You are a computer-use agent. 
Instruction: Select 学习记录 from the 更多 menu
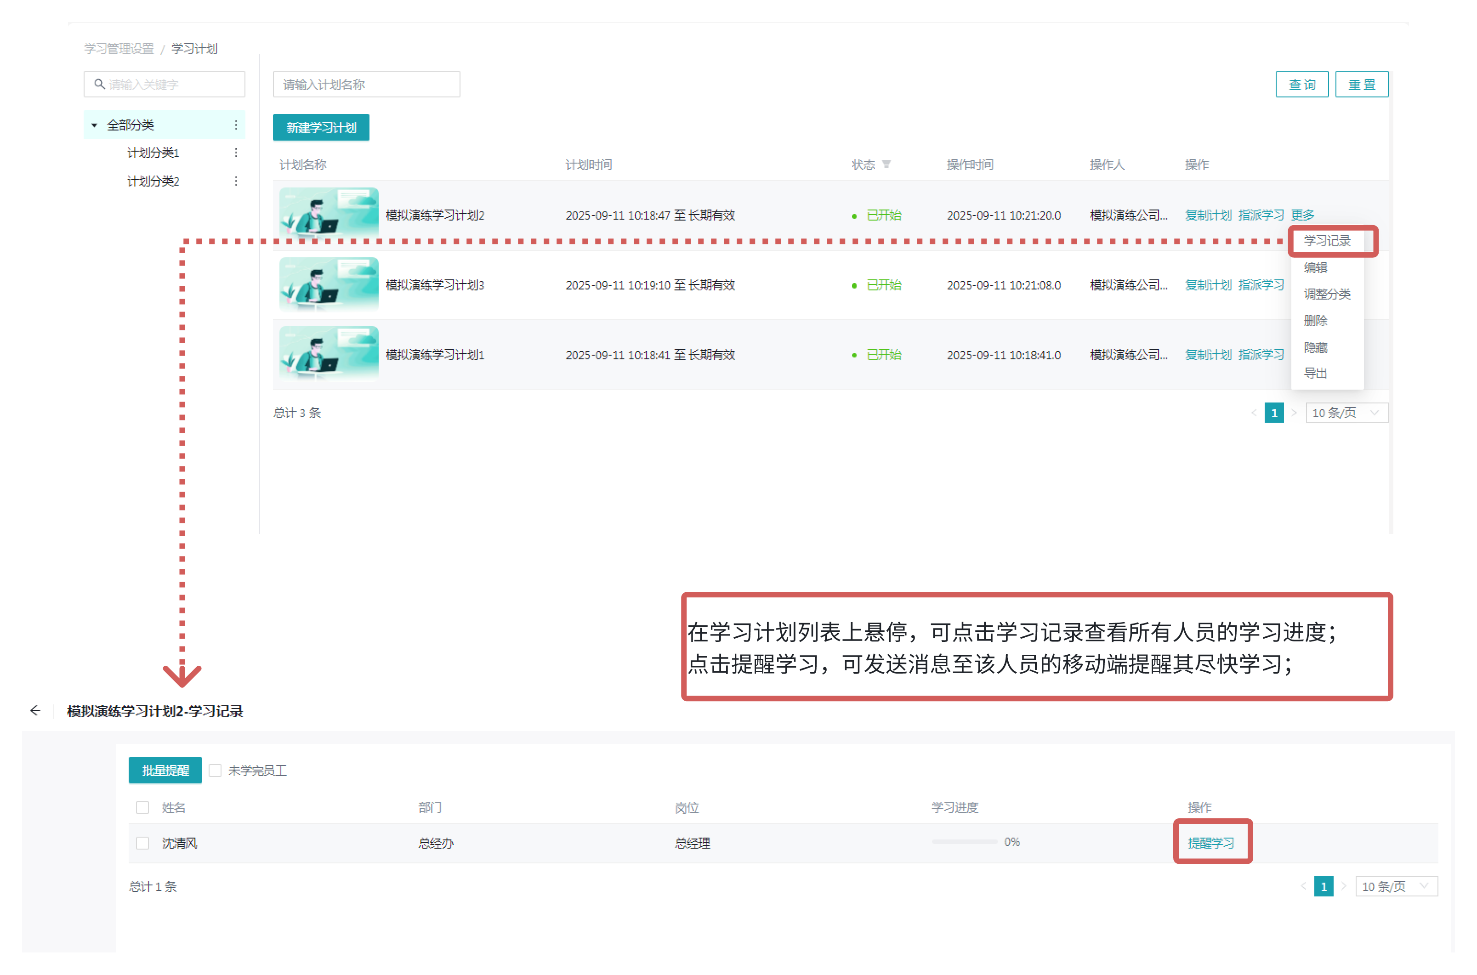pos(1328,241)
